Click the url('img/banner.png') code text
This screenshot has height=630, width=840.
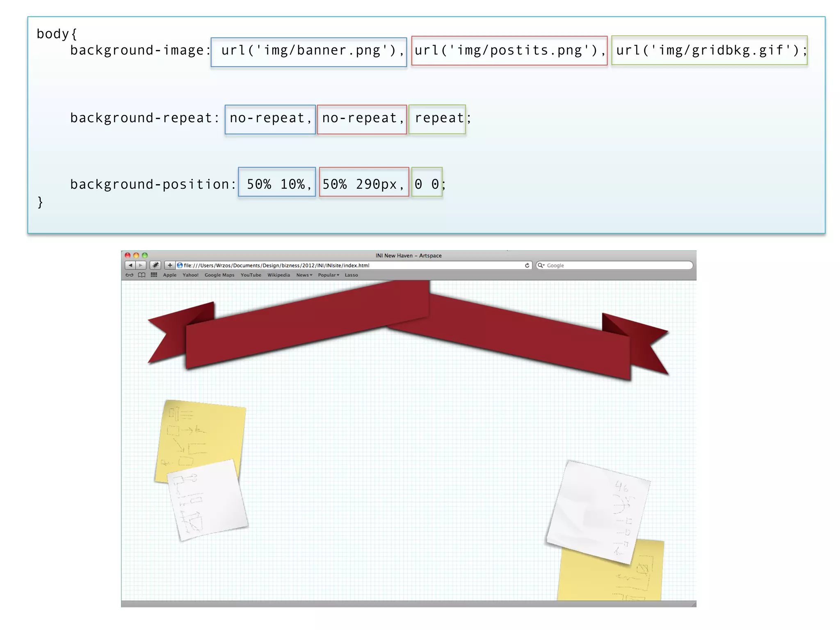tap(309, 50)
